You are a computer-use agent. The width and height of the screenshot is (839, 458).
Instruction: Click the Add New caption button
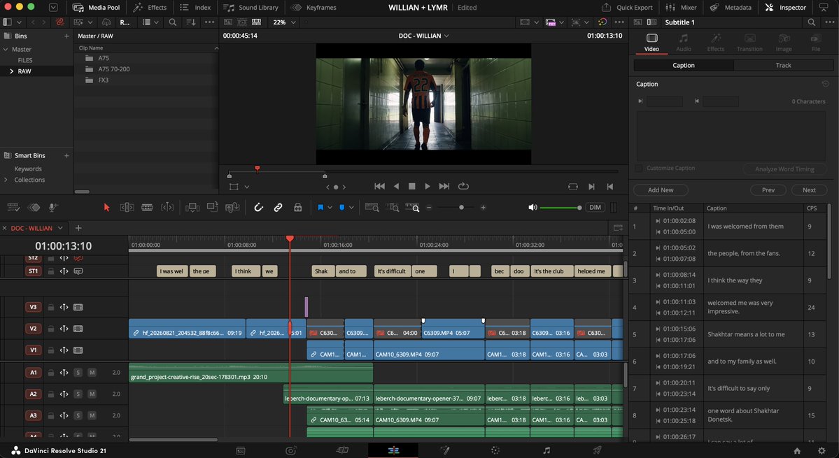pyautogui.click(x=661, y=189)
